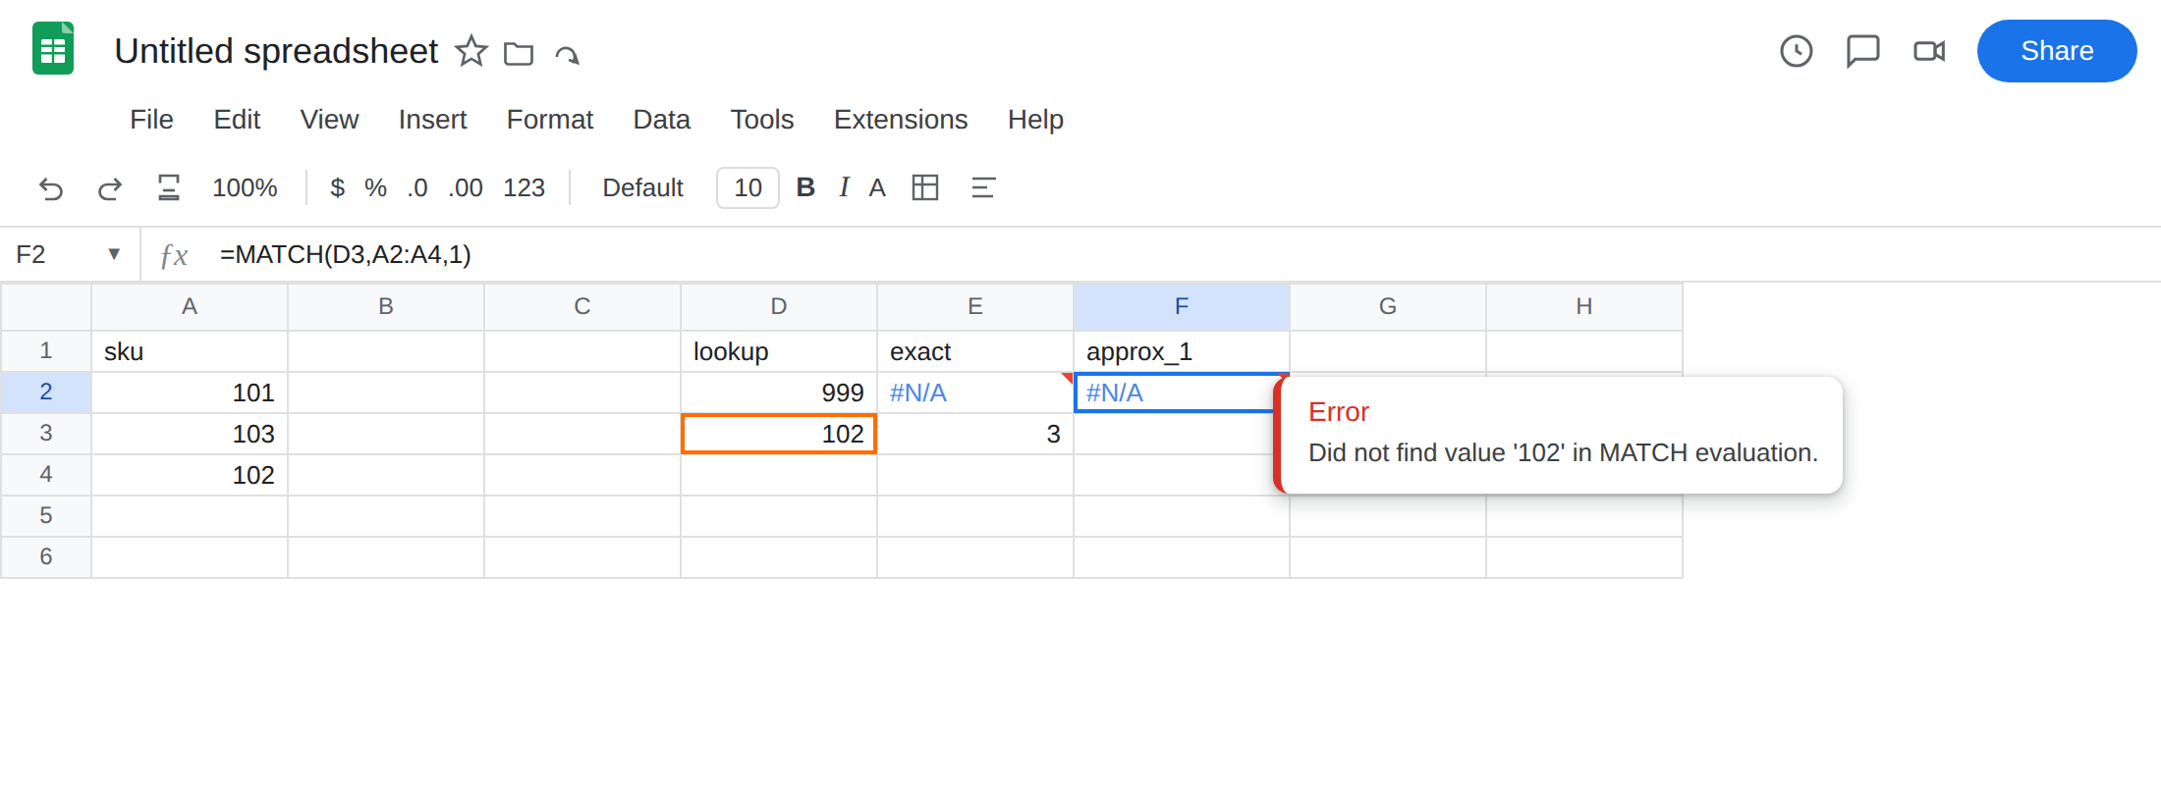Screen dimensions: 2161x785
Task: Select column D header
Action: (x=779, y=307)
